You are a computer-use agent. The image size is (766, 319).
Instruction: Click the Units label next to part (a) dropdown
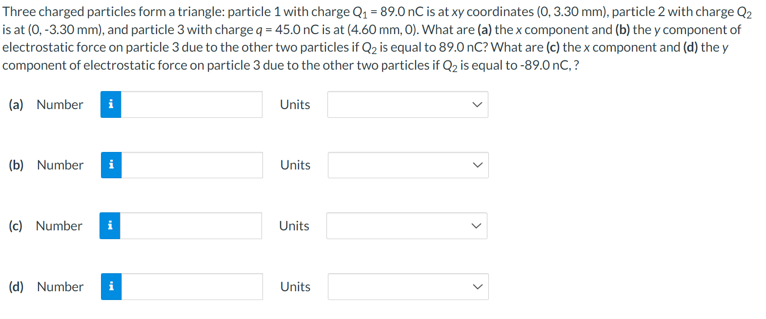click(x=295, y=104)
